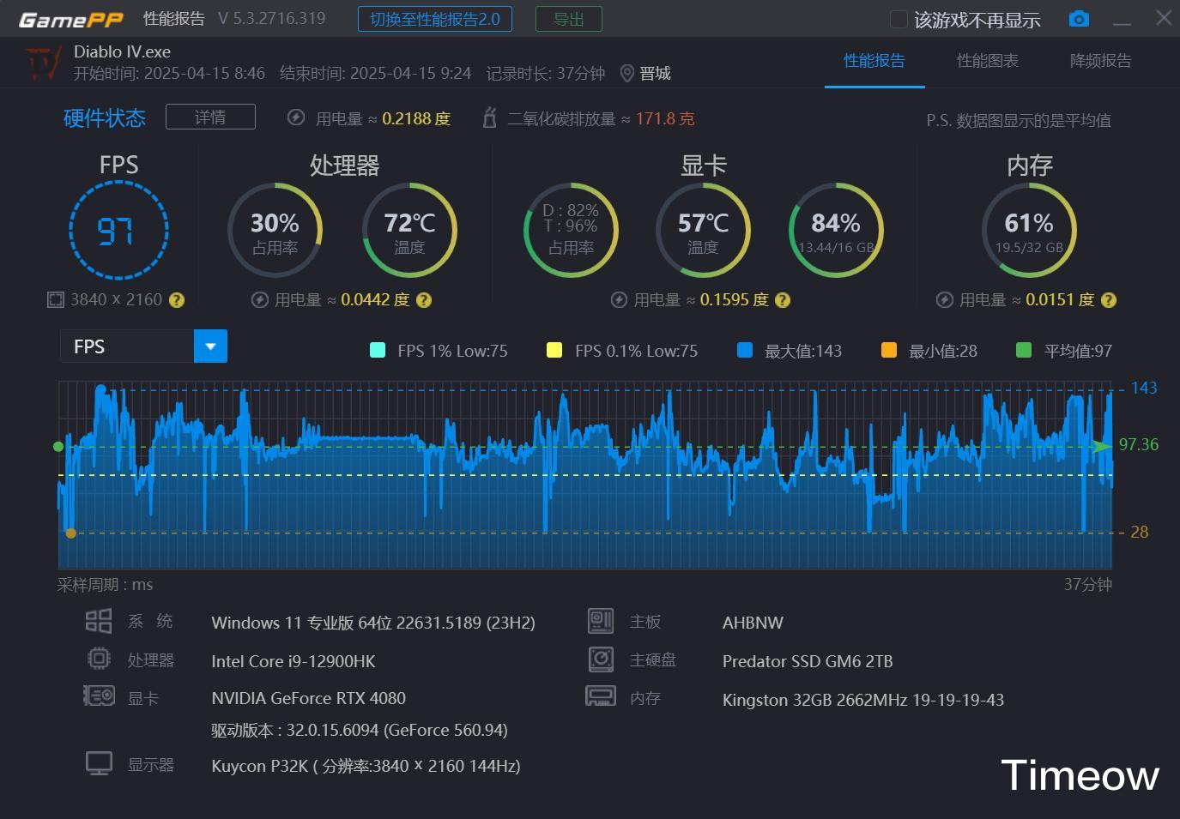The height and width of the screenshot is (819, 1180).
Task: Click the FPS 97 circular gauge
Action: point(118,230)
